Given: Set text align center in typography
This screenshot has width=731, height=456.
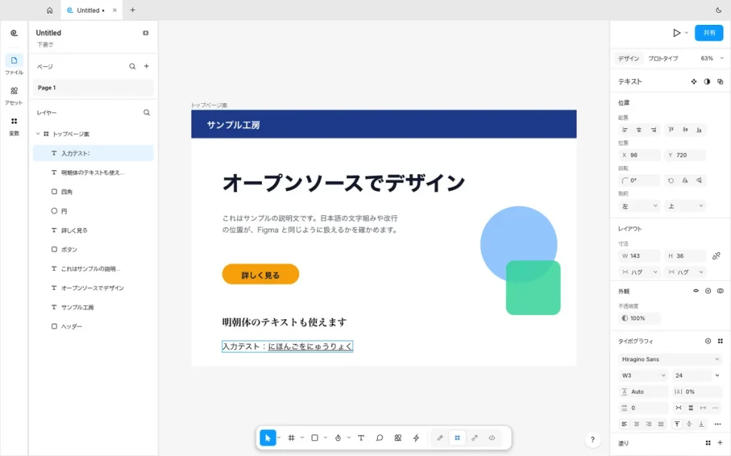Looking at the screenshot, I should [636, 424].
